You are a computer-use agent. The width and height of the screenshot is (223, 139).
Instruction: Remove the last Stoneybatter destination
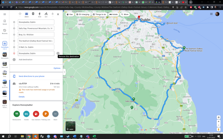[x=58, y=53]
